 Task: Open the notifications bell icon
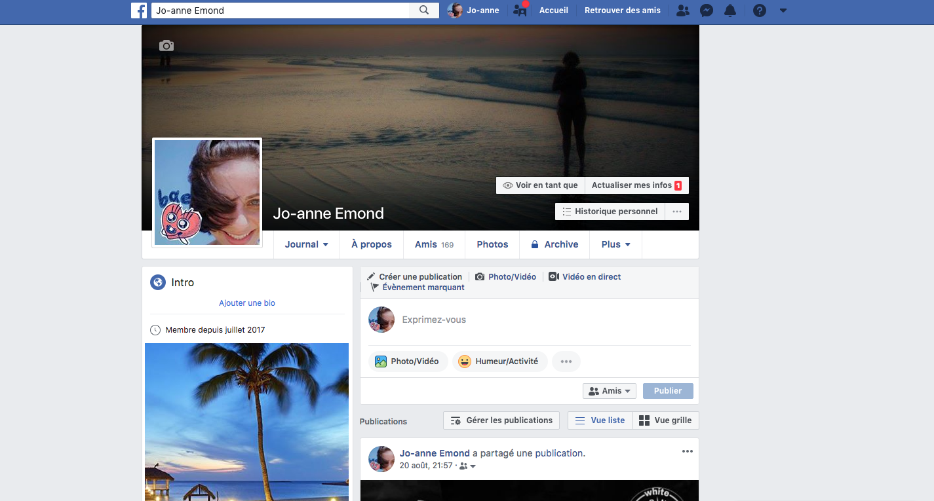click(x=730, y=10)
